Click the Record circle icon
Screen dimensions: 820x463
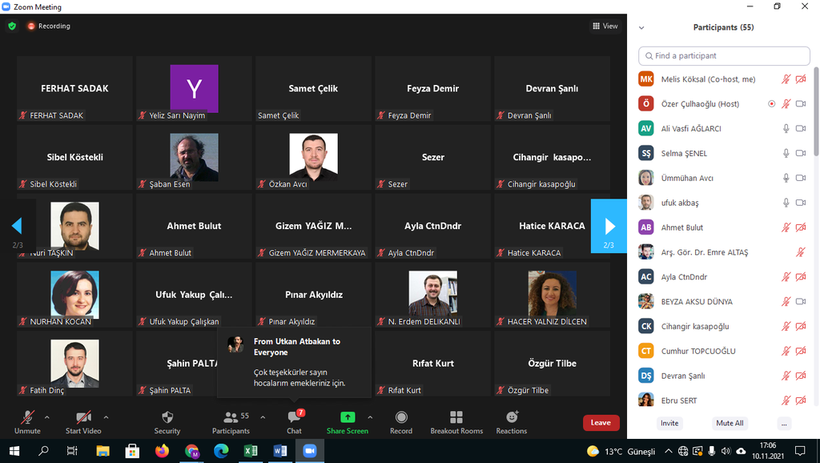pyautogui.click(x=401, y=417)
